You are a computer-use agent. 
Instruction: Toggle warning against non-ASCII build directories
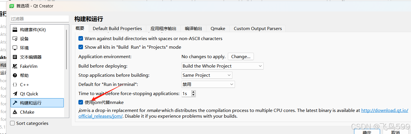(81, 38)
